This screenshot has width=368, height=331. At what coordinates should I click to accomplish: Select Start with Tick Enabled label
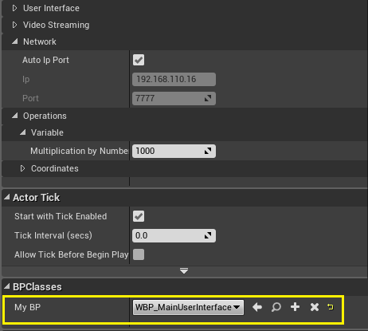coord(61,216)
